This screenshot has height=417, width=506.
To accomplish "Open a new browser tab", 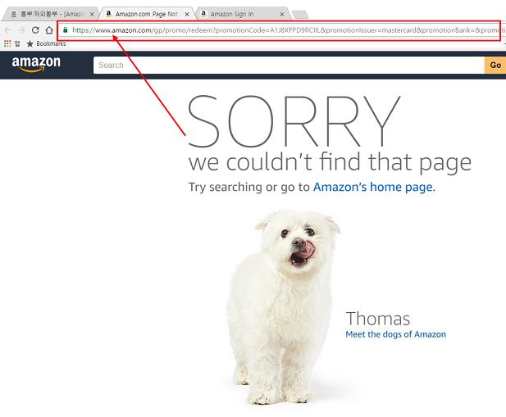I will coord(300,15).
